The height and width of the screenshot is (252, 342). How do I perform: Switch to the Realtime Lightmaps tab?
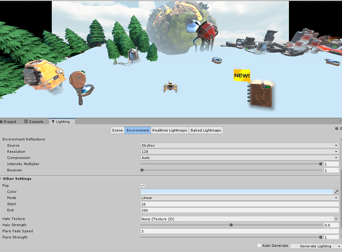click(170, 130)
